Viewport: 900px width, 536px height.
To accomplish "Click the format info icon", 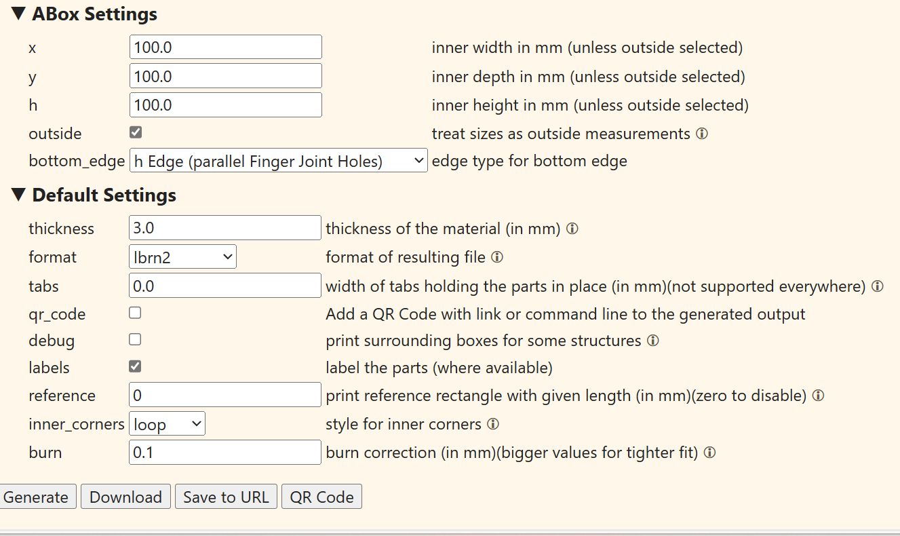I will tap(496, 257).
